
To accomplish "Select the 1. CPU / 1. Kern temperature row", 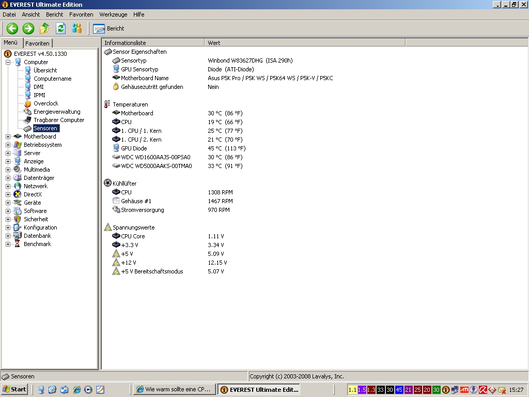I will pos(177,131).
